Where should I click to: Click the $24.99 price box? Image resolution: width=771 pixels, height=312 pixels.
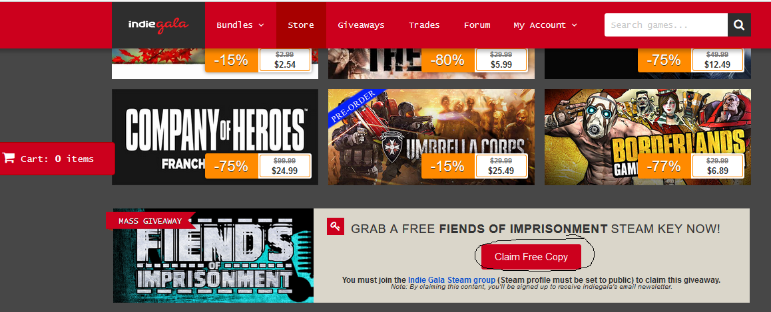(285, 166)
